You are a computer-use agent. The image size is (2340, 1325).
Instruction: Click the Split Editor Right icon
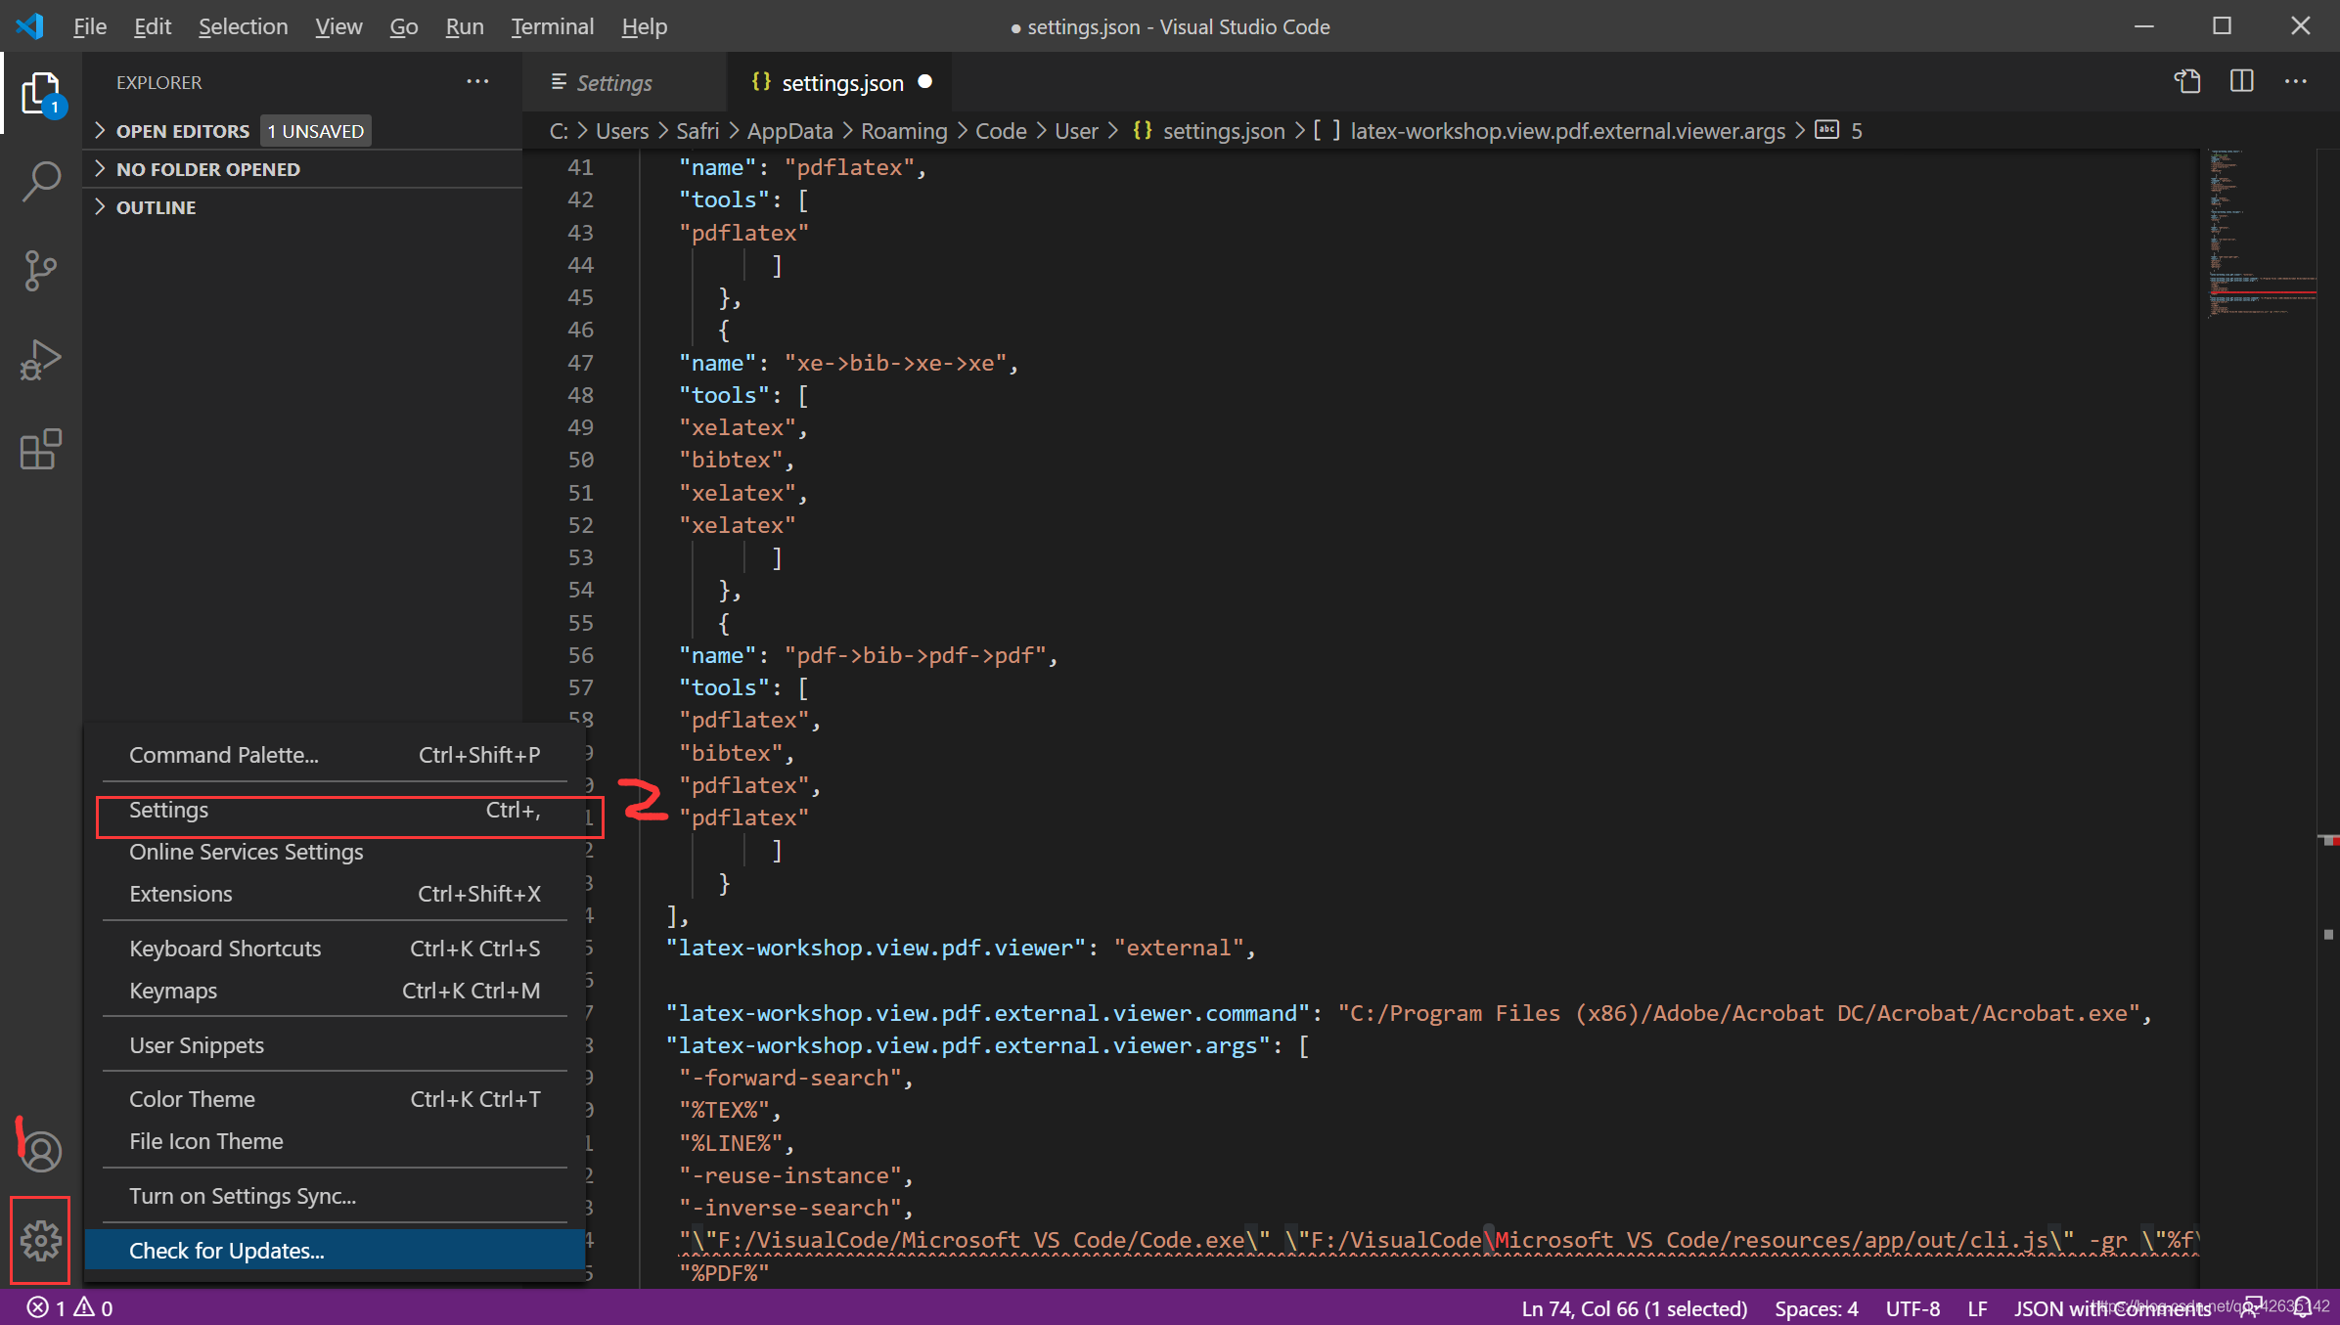point(2241,82)
